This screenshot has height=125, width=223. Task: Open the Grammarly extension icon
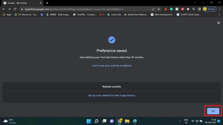click(x=171, y=9)
